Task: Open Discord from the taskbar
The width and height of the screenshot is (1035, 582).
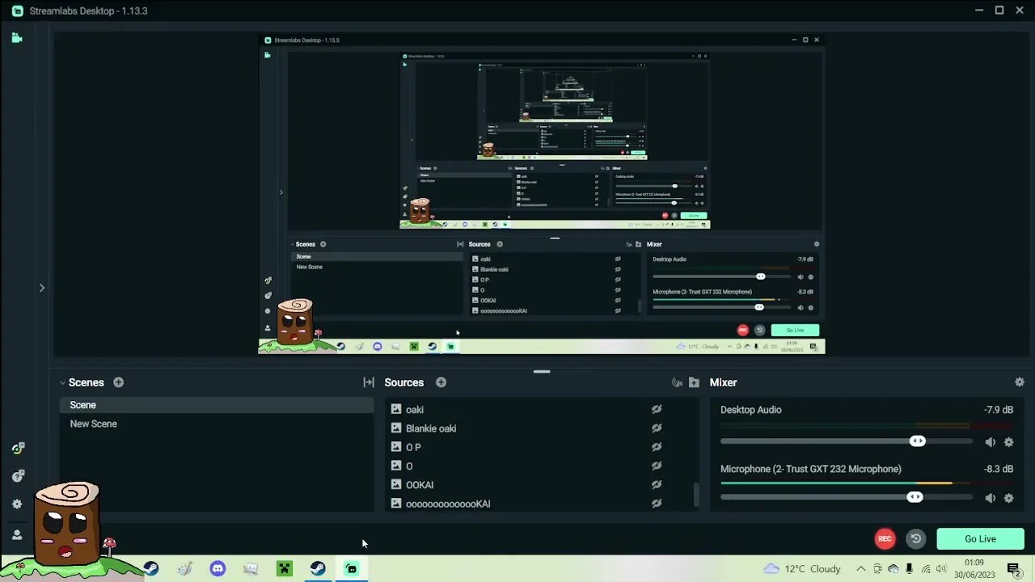Action: click(x=218, y=569)
